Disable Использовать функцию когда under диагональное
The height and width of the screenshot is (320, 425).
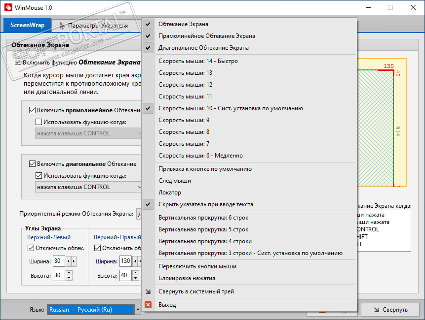(x=39, y=176)
